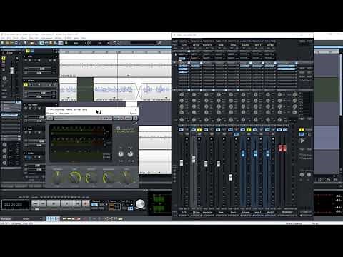
Task: Click the Bypass label in the plugin window
Action: [133, 114]
